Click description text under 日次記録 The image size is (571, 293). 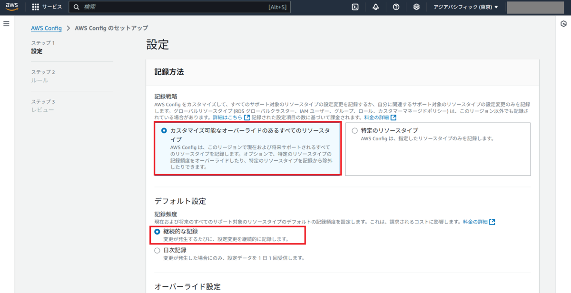(x=234, y=258)
